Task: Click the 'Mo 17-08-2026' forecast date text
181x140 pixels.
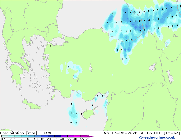Action: tap(120, 133)
